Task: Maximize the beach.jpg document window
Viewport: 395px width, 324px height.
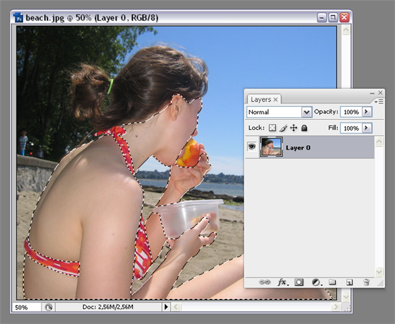Action: pos(332,17)
